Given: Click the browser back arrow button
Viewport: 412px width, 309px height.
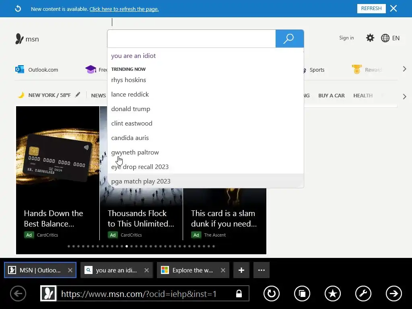Looking at the screenshot, I should coord(18,293).
